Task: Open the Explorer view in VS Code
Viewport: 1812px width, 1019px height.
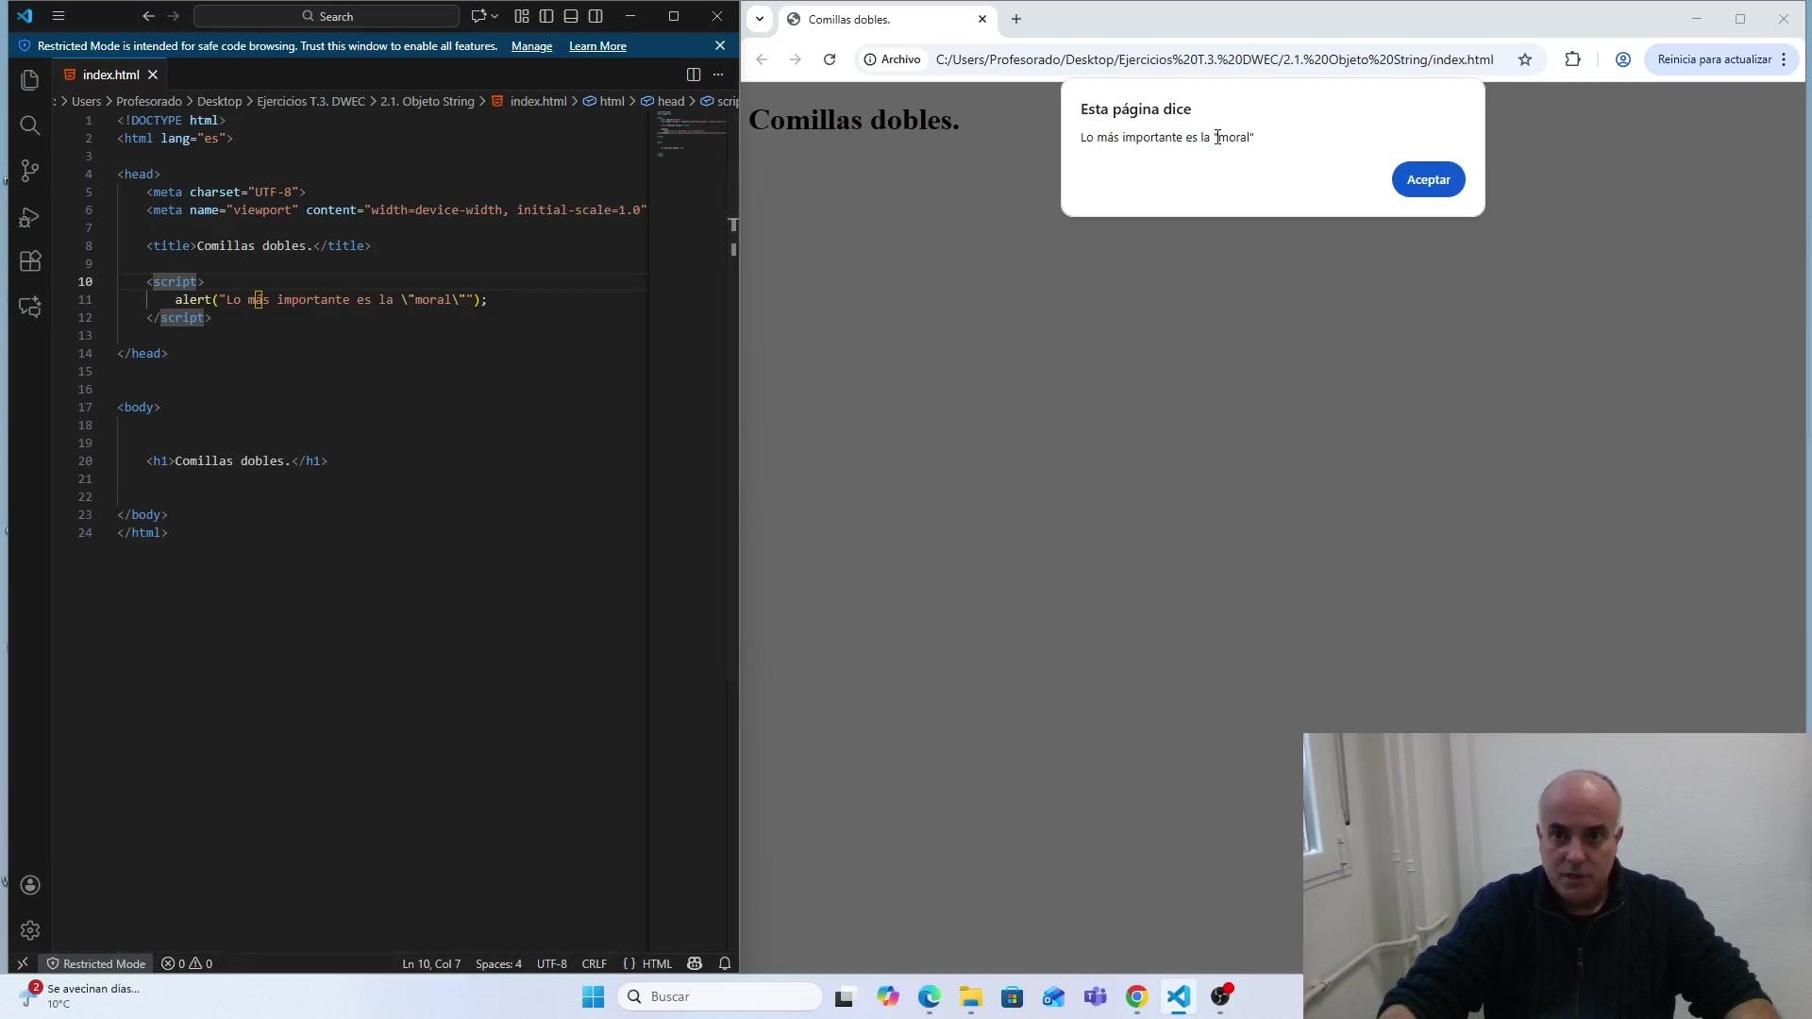Action: click(x=29, y=80)
